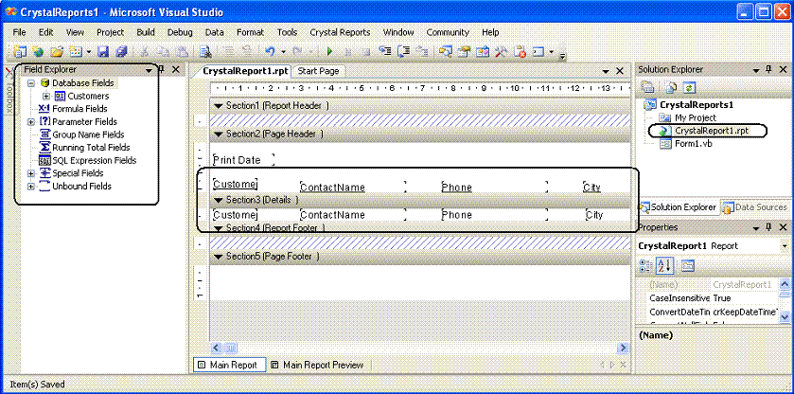Open Field Explorer window position dropdown
The height and width of the screenshot is (394, 794).
click(149, 70)
